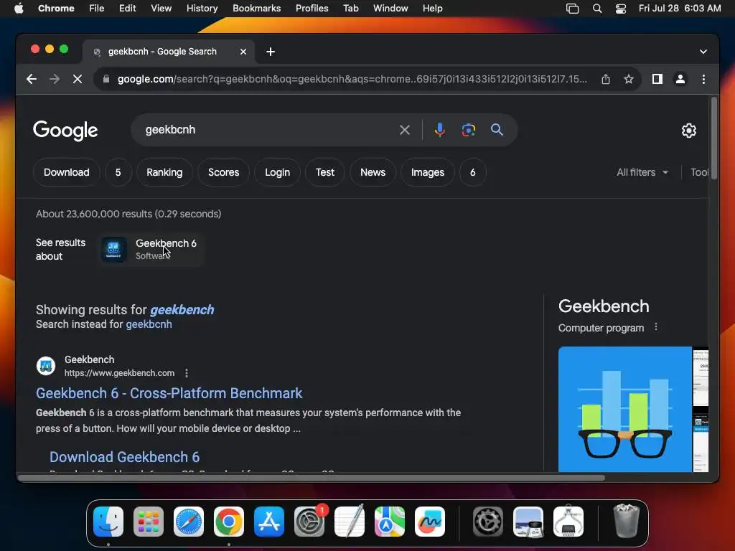
Task: Select the Images filter chip
Action: click(428, 172)
